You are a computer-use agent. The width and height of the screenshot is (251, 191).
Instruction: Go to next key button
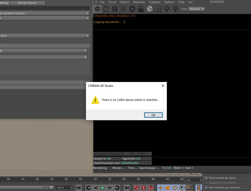[x=117, y=187]
